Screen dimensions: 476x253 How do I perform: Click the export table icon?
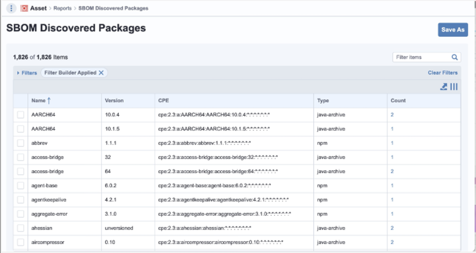[444, 87]
